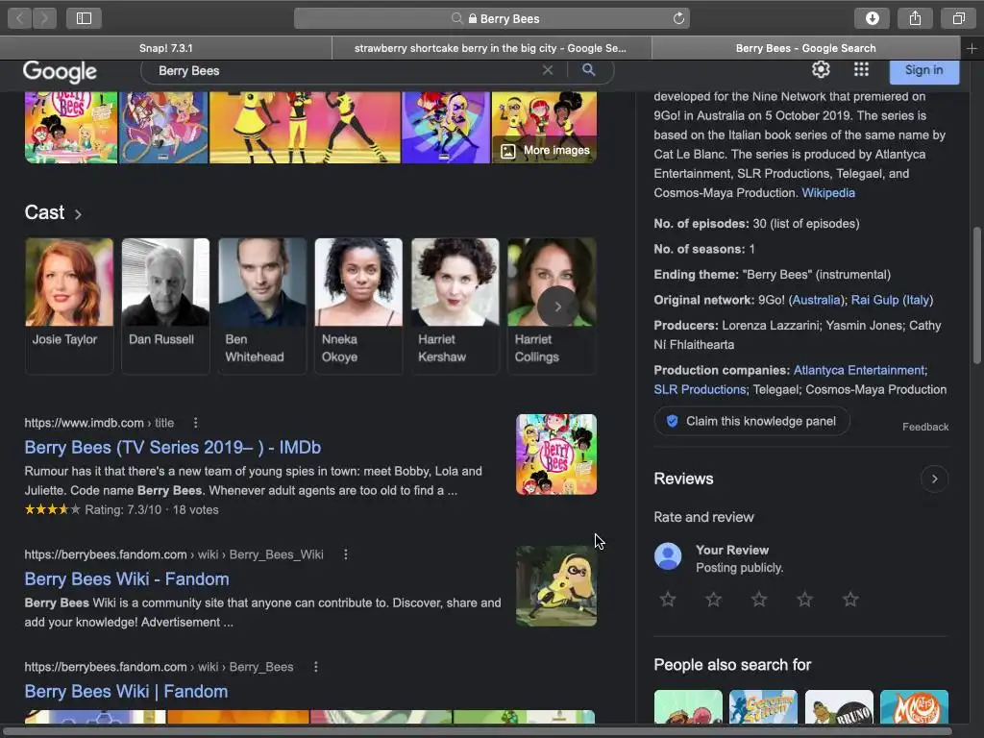Open Dan Russell cast card
This screenshot has height=738, width=984.
165,306
